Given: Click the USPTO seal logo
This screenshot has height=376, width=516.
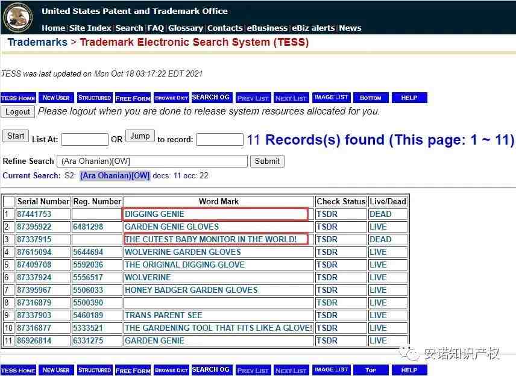Looking at the screenshot, I should point(17,17).
